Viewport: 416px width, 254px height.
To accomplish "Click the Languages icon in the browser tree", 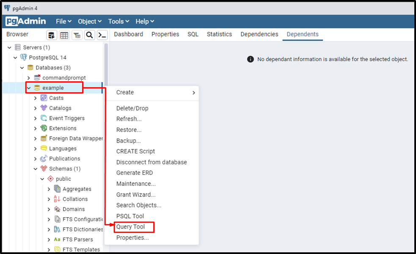I will pyautogui.click(x=44, y=148).
